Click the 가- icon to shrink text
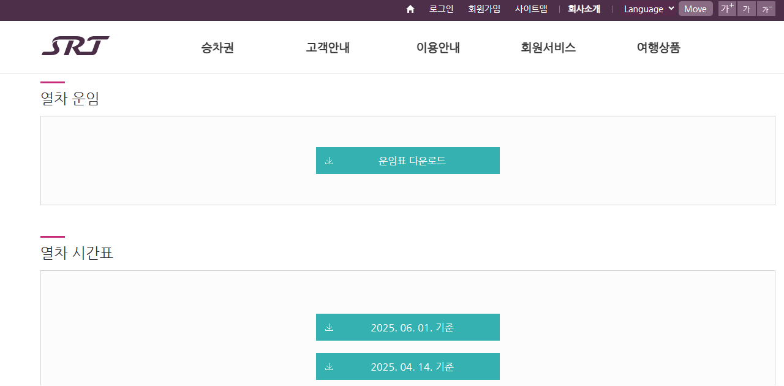Viewport: 784px width, 386px height. click(x=766, y=9)
